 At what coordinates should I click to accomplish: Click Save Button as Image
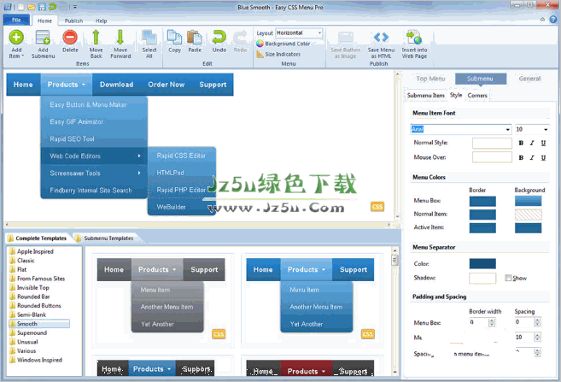[x=346, y=44]
